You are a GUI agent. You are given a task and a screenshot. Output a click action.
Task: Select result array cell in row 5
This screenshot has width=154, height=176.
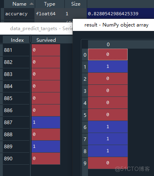108,115
